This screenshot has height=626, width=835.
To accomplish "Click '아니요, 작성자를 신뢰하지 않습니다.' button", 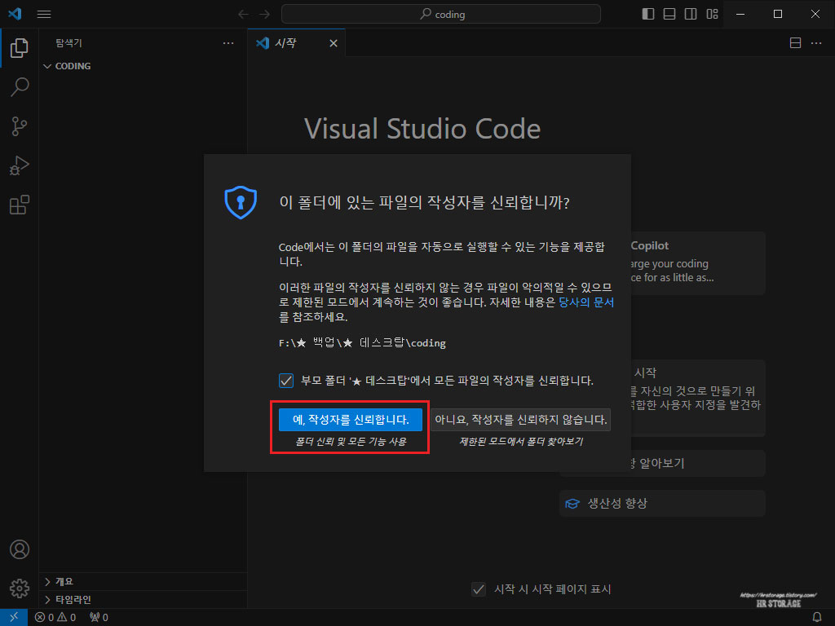I will pos(520,420).
